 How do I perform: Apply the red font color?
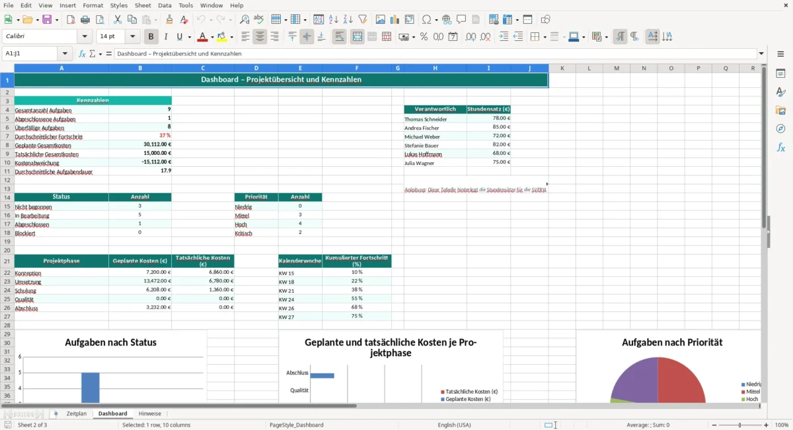point(202,37)
